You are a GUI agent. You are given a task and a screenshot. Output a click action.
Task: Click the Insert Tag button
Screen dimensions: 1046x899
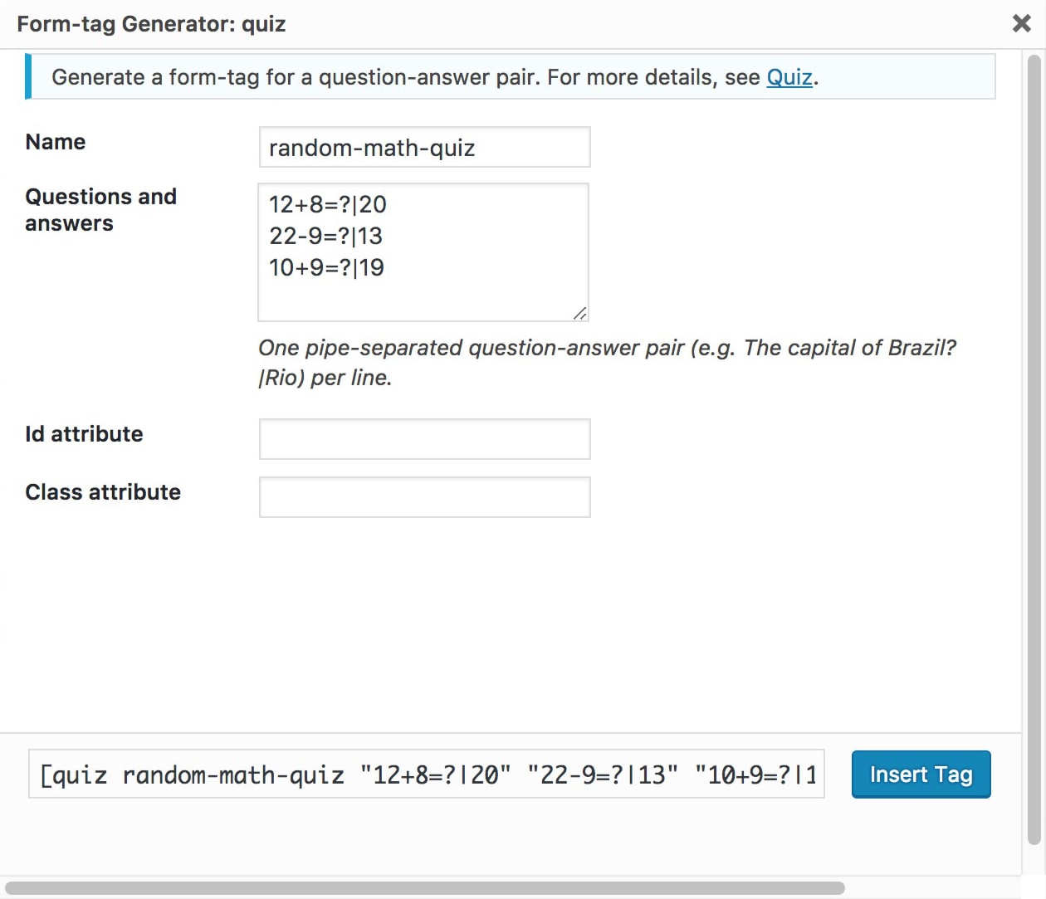point(921,774)
